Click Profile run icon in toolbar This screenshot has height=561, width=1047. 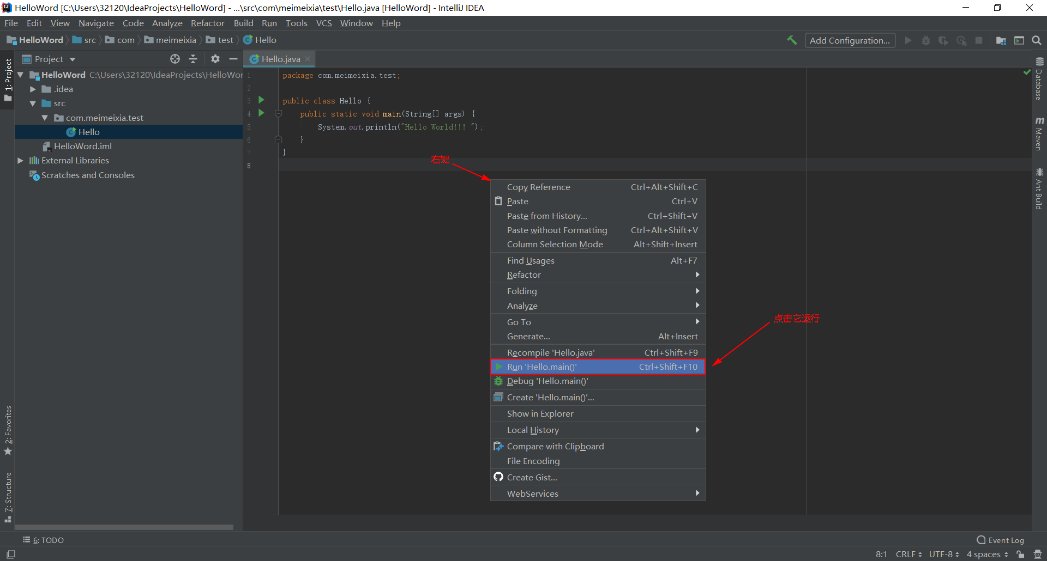click(961, 40)
